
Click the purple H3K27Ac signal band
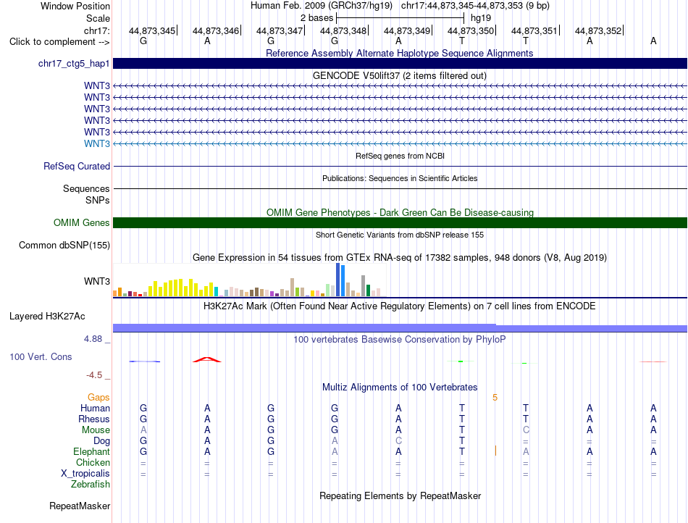coord(400,327)
